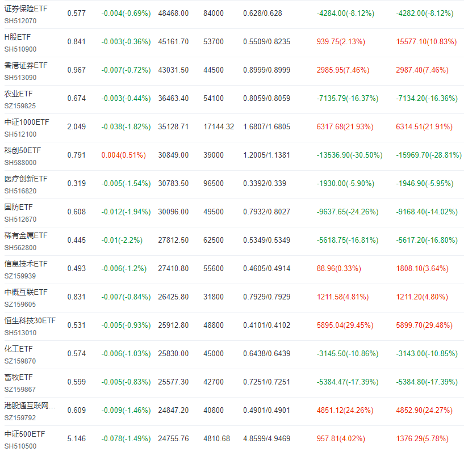Click cost value 0.5509/0.8235
The width and height of the screenshot is (464, 452).
pos(266,42)
